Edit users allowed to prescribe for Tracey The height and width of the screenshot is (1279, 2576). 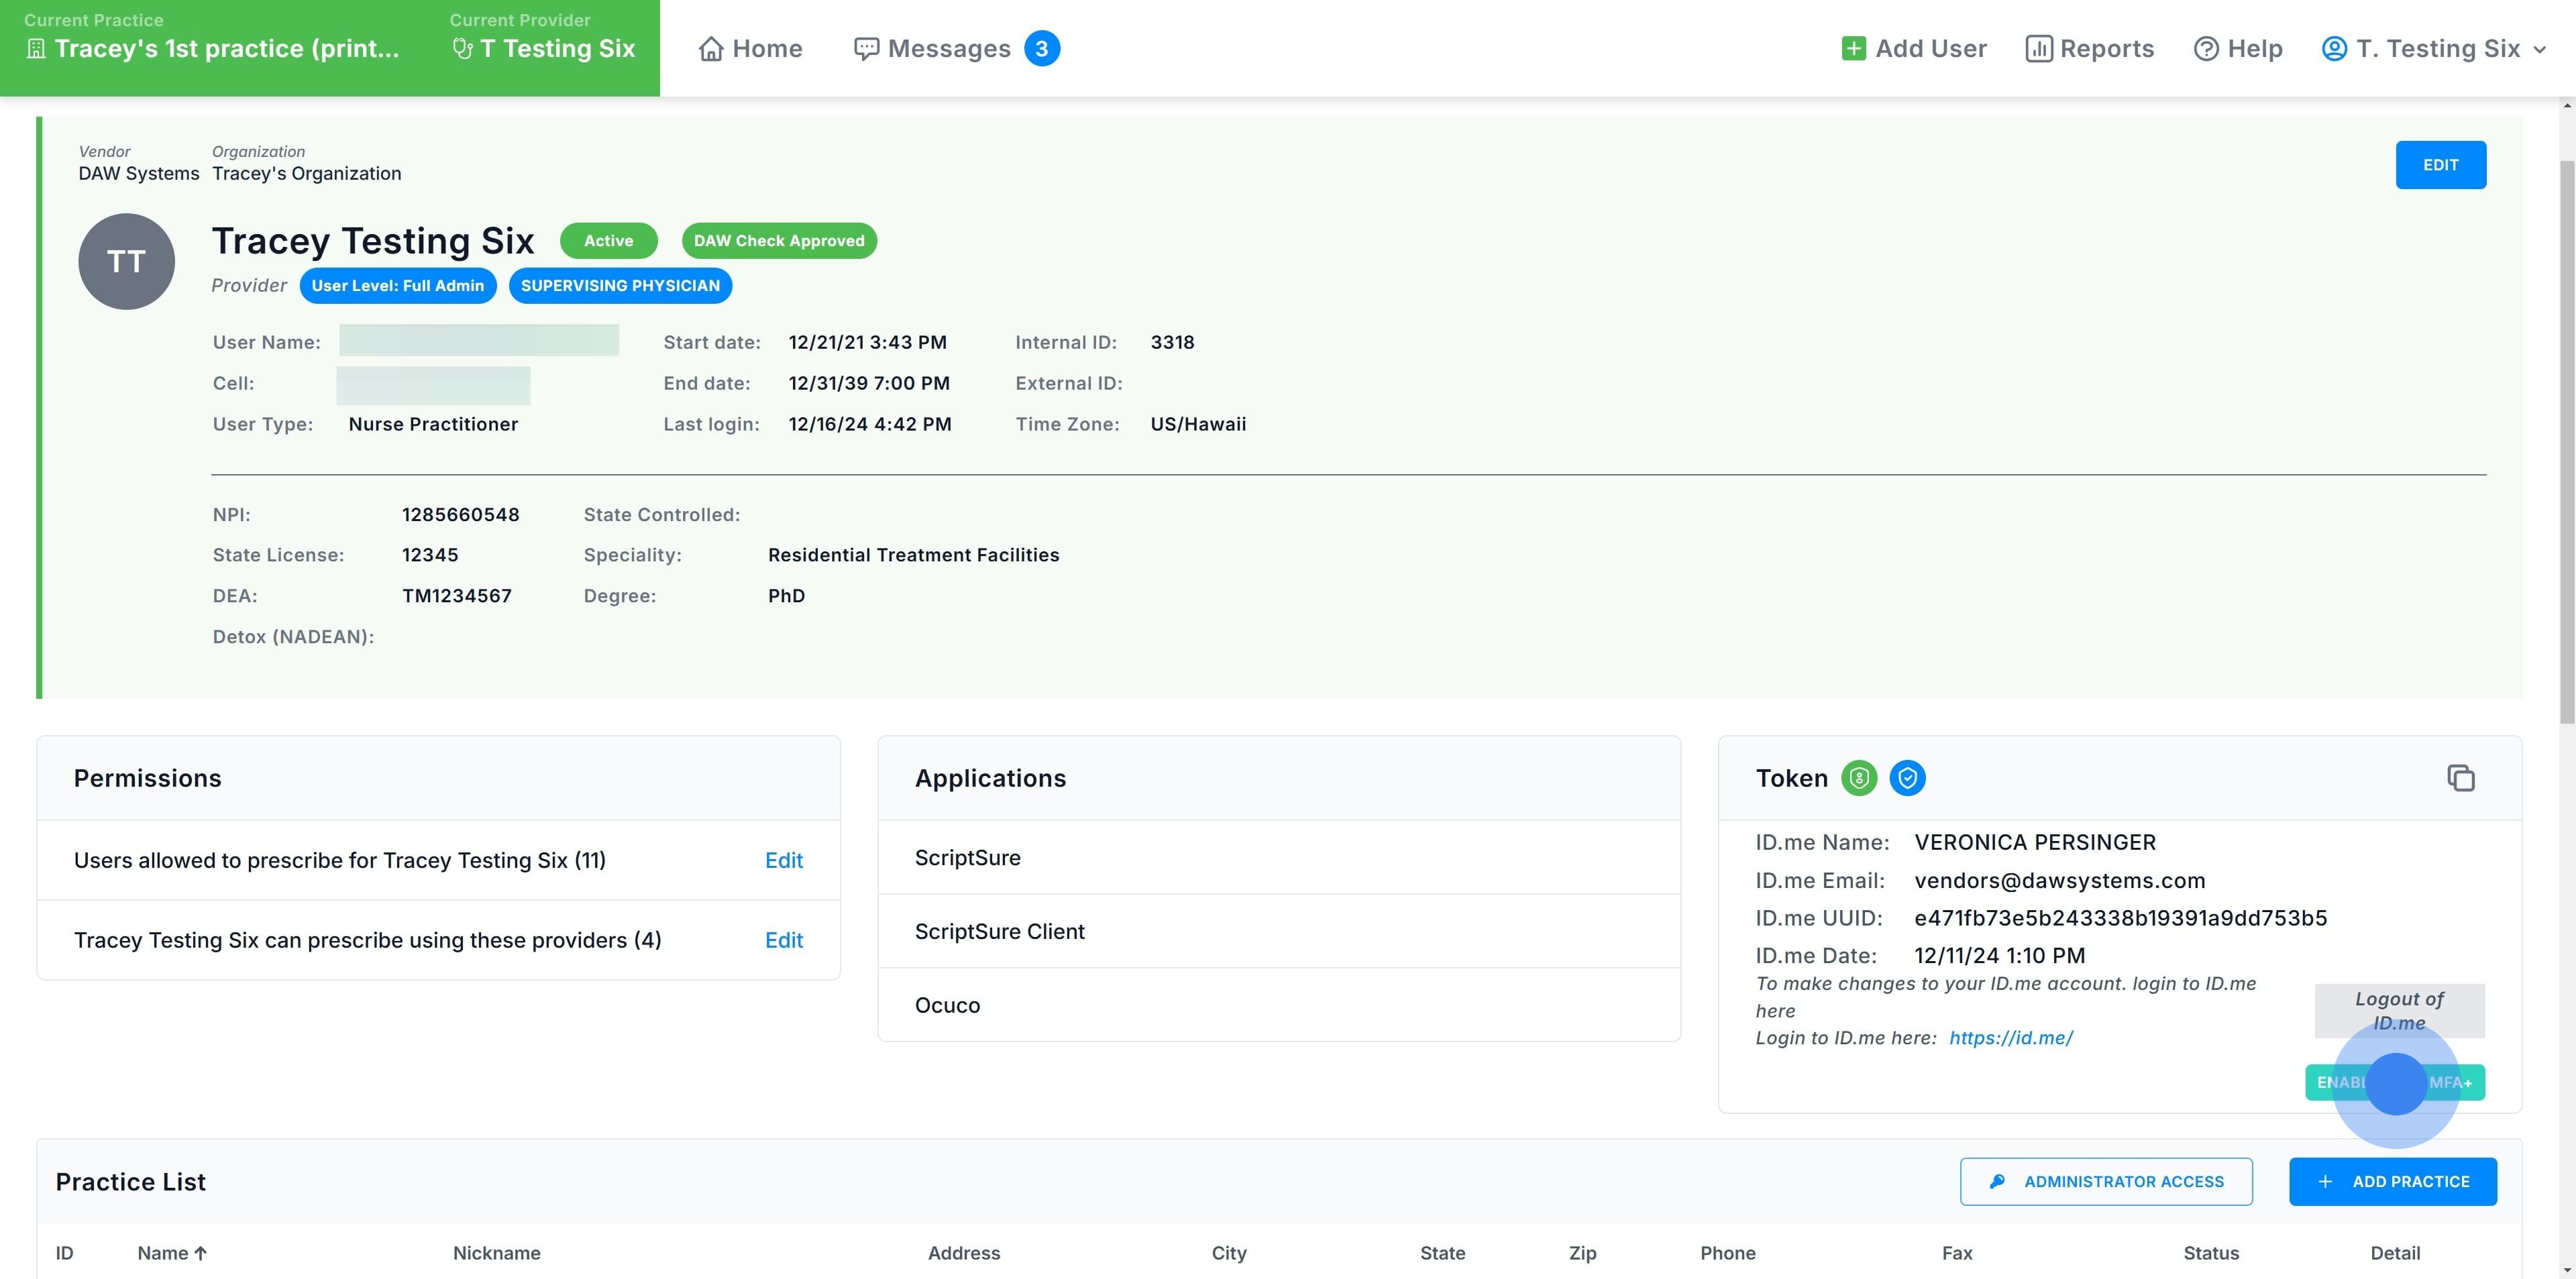pyautogui.click(x=783, y=860)
